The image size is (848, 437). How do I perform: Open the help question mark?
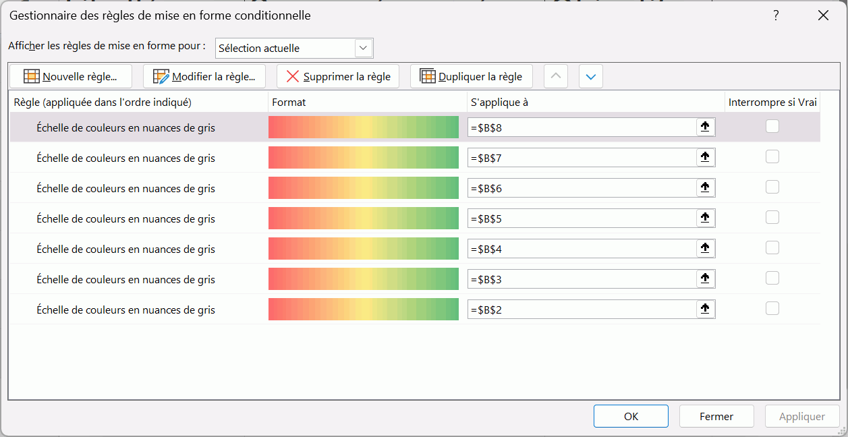[x=776, y=16]
